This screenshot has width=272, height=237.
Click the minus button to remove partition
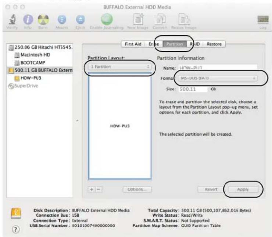(99, 189)
